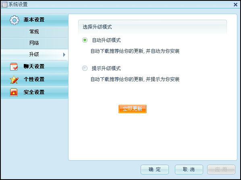Expand the 个性设置 section
The height and width of the screenshot is (180, 241).
click(x=34, y=80)
